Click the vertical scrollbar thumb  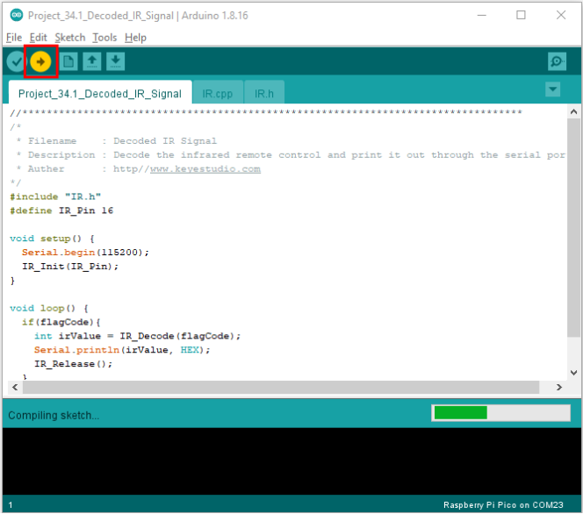(x=573, y=227)
